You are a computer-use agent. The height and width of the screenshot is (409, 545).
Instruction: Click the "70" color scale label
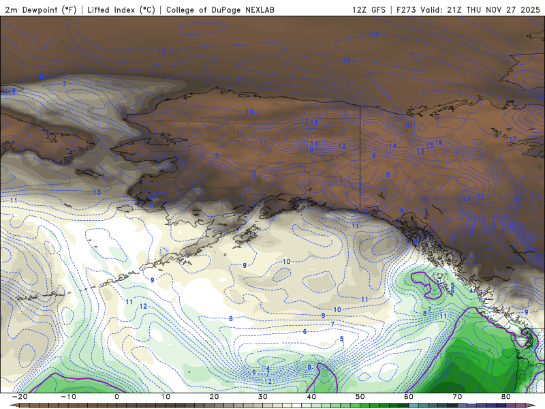[457, 397]
